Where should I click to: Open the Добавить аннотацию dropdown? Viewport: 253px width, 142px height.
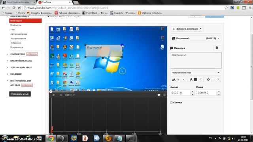pyautogui.click(x=187, y=29)
